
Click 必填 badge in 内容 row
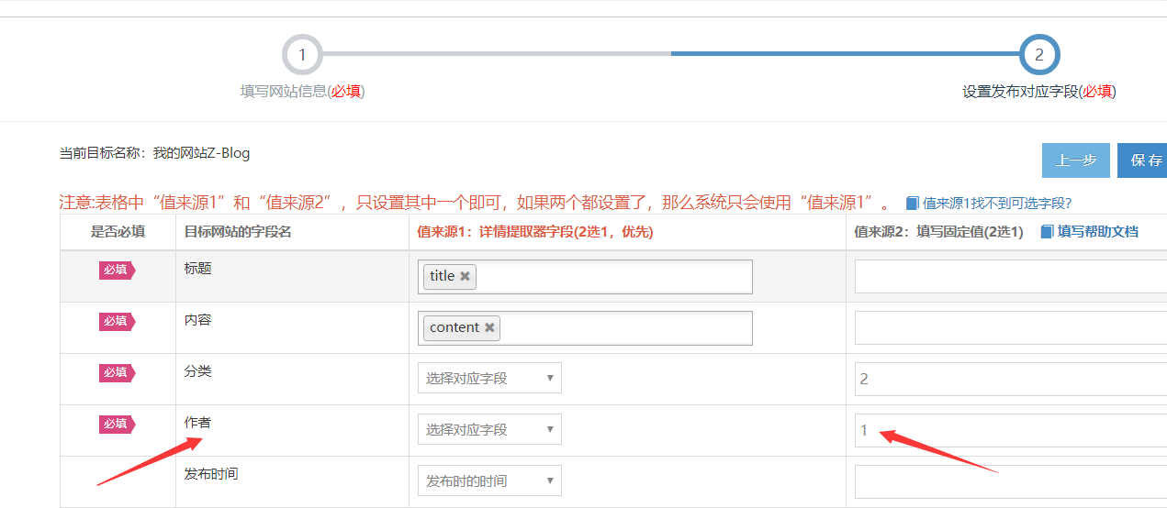(x=118, y=321)
